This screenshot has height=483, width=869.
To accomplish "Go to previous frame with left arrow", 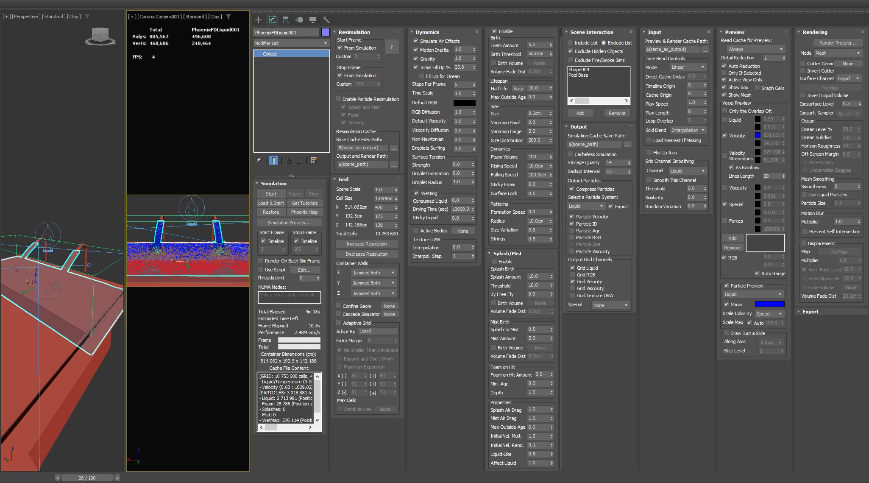I will (58, 477).
